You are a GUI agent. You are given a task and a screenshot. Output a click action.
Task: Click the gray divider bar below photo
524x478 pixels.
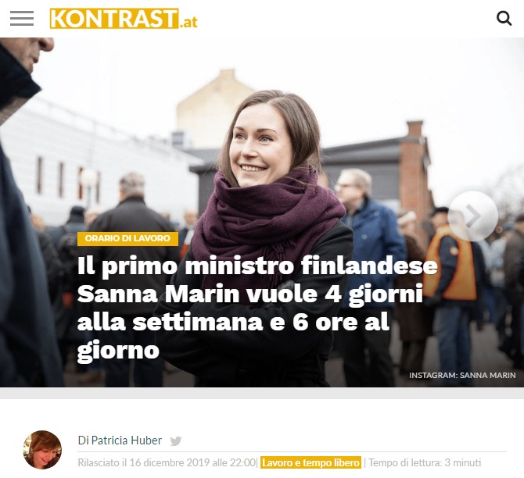(x=262, y=393)
